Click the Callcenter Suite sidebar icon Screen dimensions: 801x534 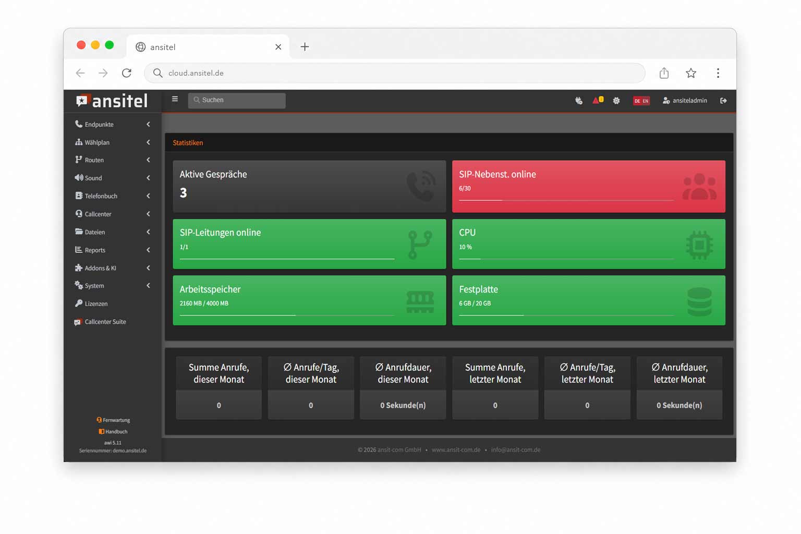coord(78,322)
